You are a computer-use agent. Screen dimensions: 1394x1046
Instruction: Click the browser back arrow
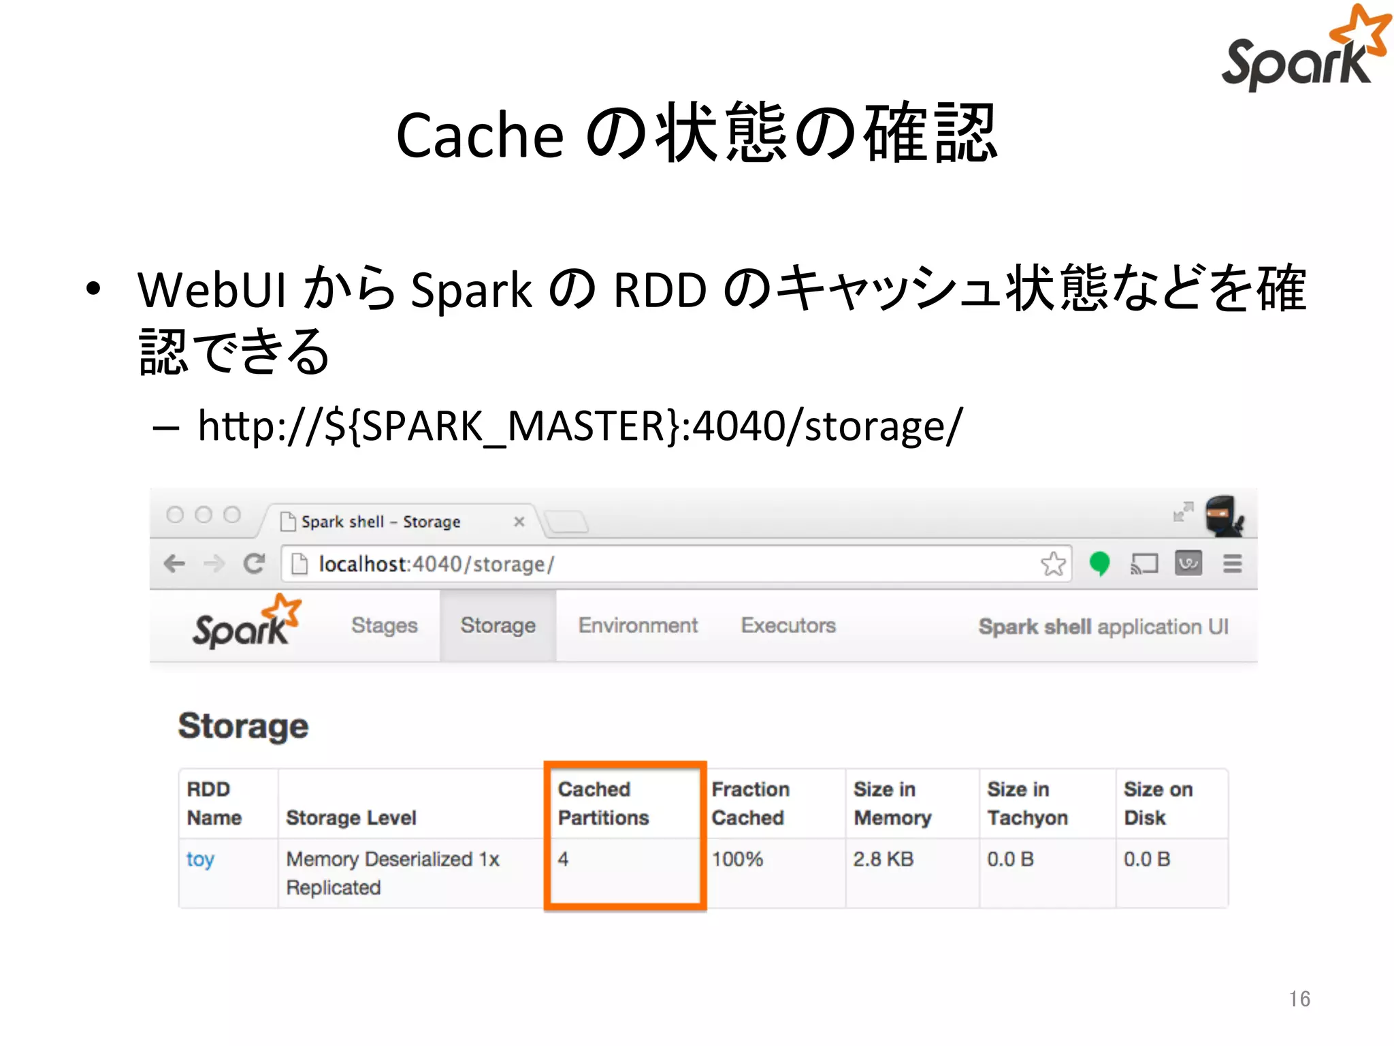[174, 564]
